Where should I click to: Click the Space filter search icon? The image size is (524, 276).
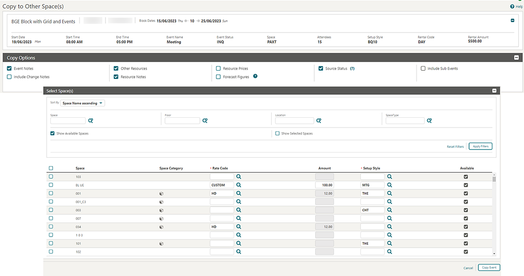tap(90, 121)
